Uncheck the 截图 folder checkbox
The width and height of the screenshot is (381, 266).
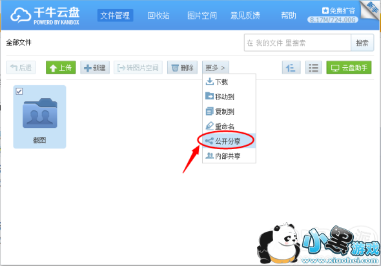[x=19, y=91]
